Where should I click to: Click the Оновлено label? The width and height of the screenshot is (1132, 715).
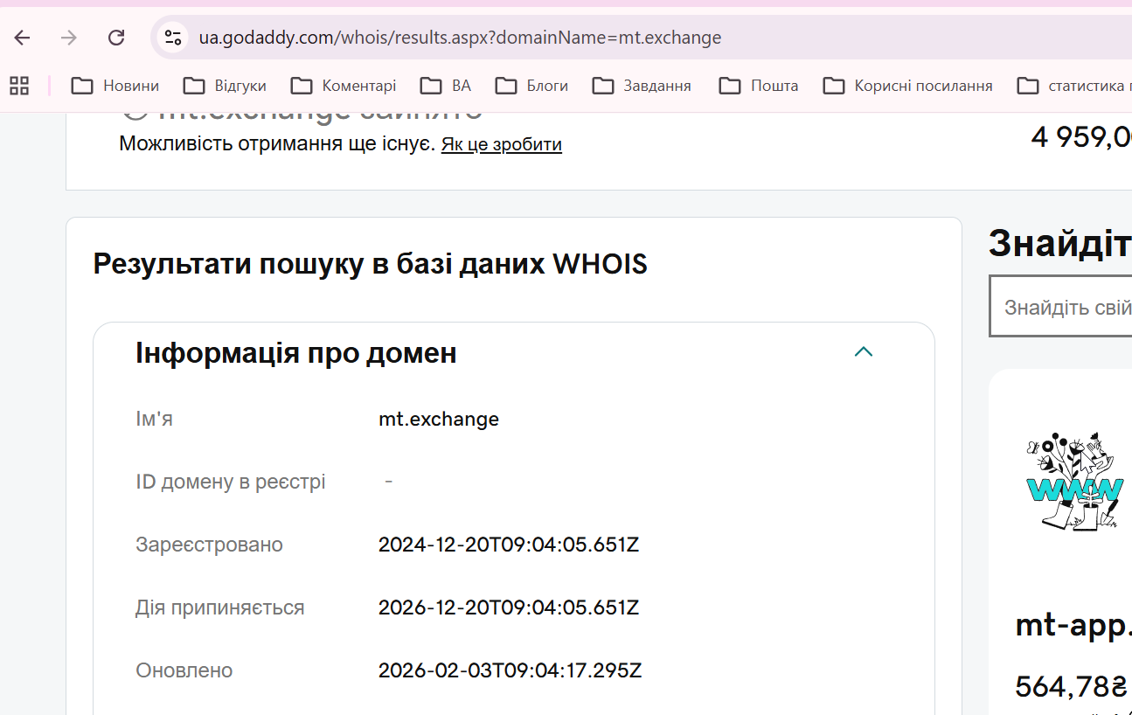point(184,670)
